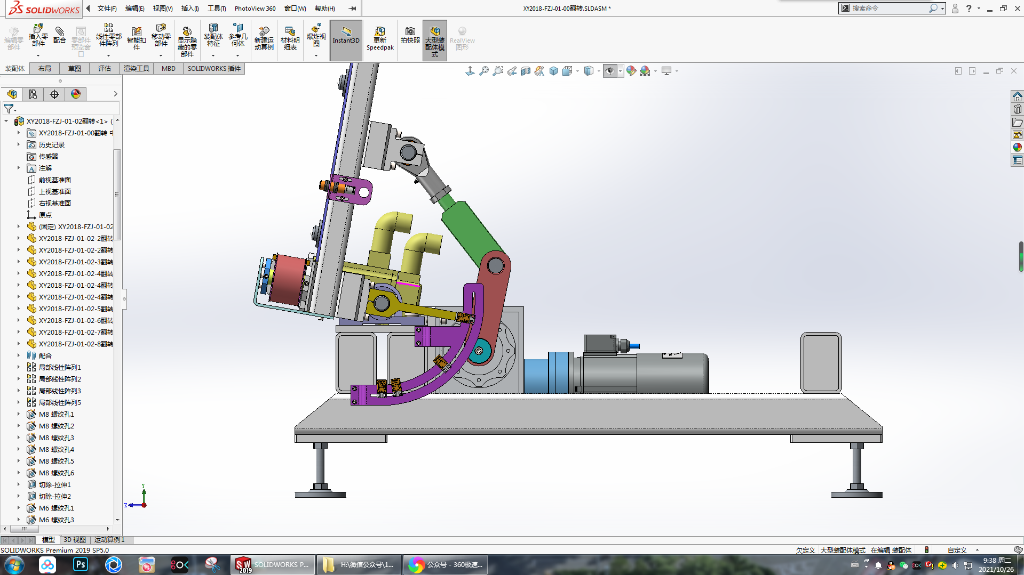Image resolution: width=1024 pixels, height=575 pixels.
Task: Select 前视基准面 plane in tree
Action: (x=55, y=180)
